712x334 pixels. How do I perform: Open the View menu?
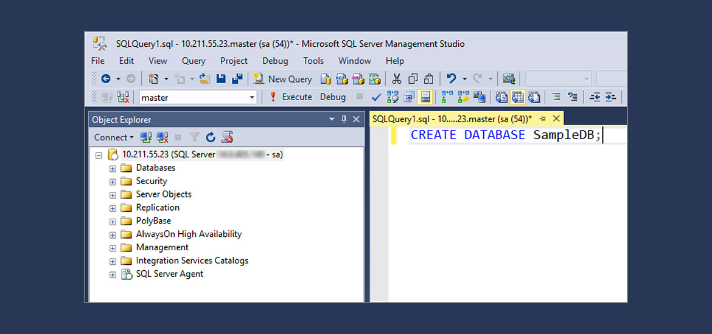click(158, 61)
